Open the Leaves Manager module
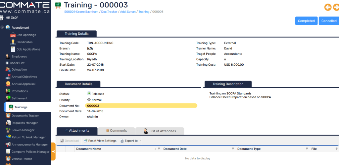Screen dimensions: 339x165 point(23,130)
